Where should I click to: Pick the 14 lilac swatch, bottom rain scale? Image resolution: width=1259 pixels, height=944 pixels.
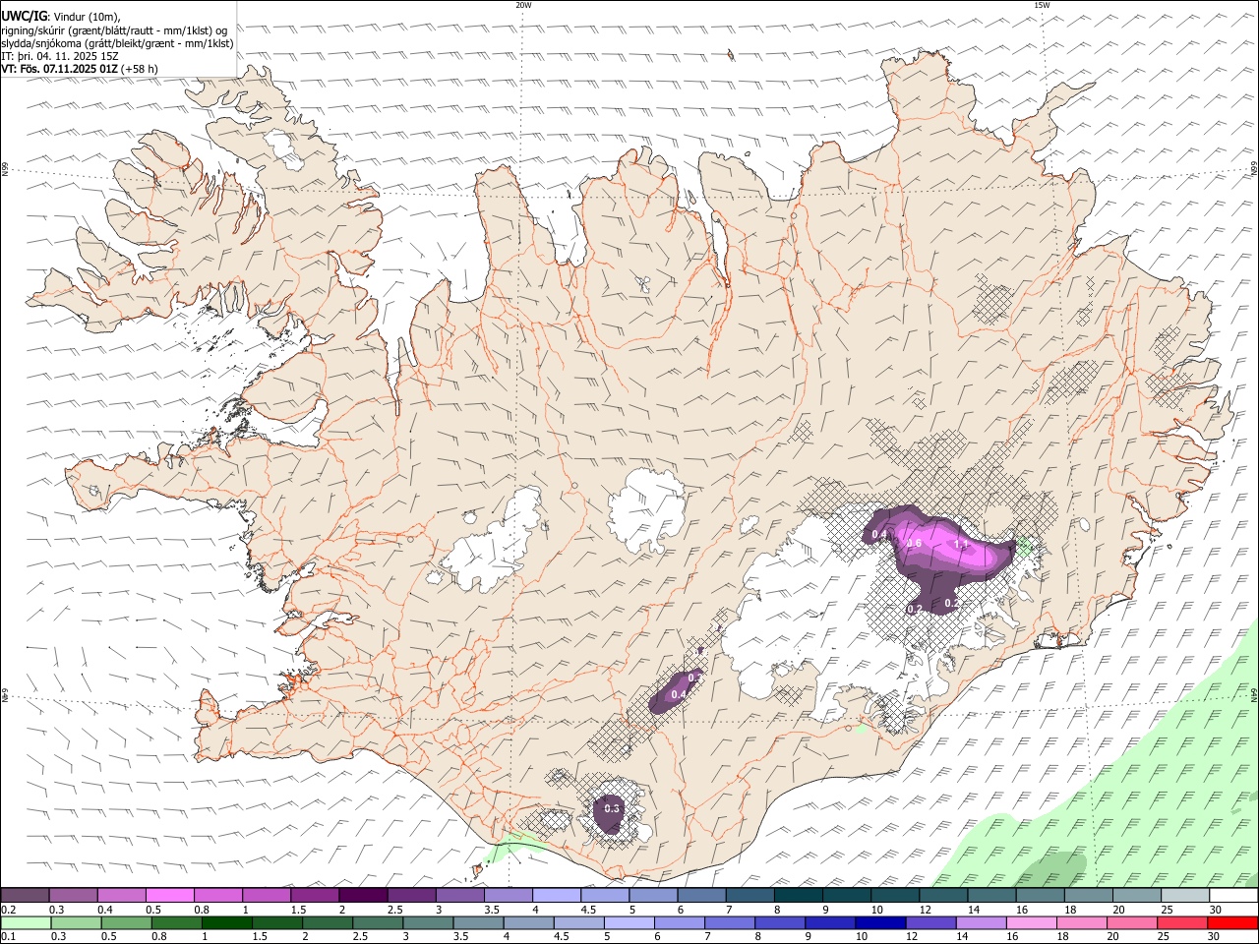(981, 923)
